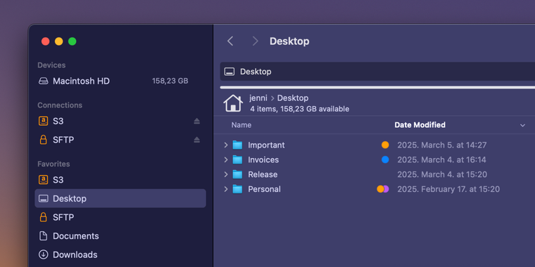
Task: Select Desktop in Favorites sidebar
Action: point(120,198)
